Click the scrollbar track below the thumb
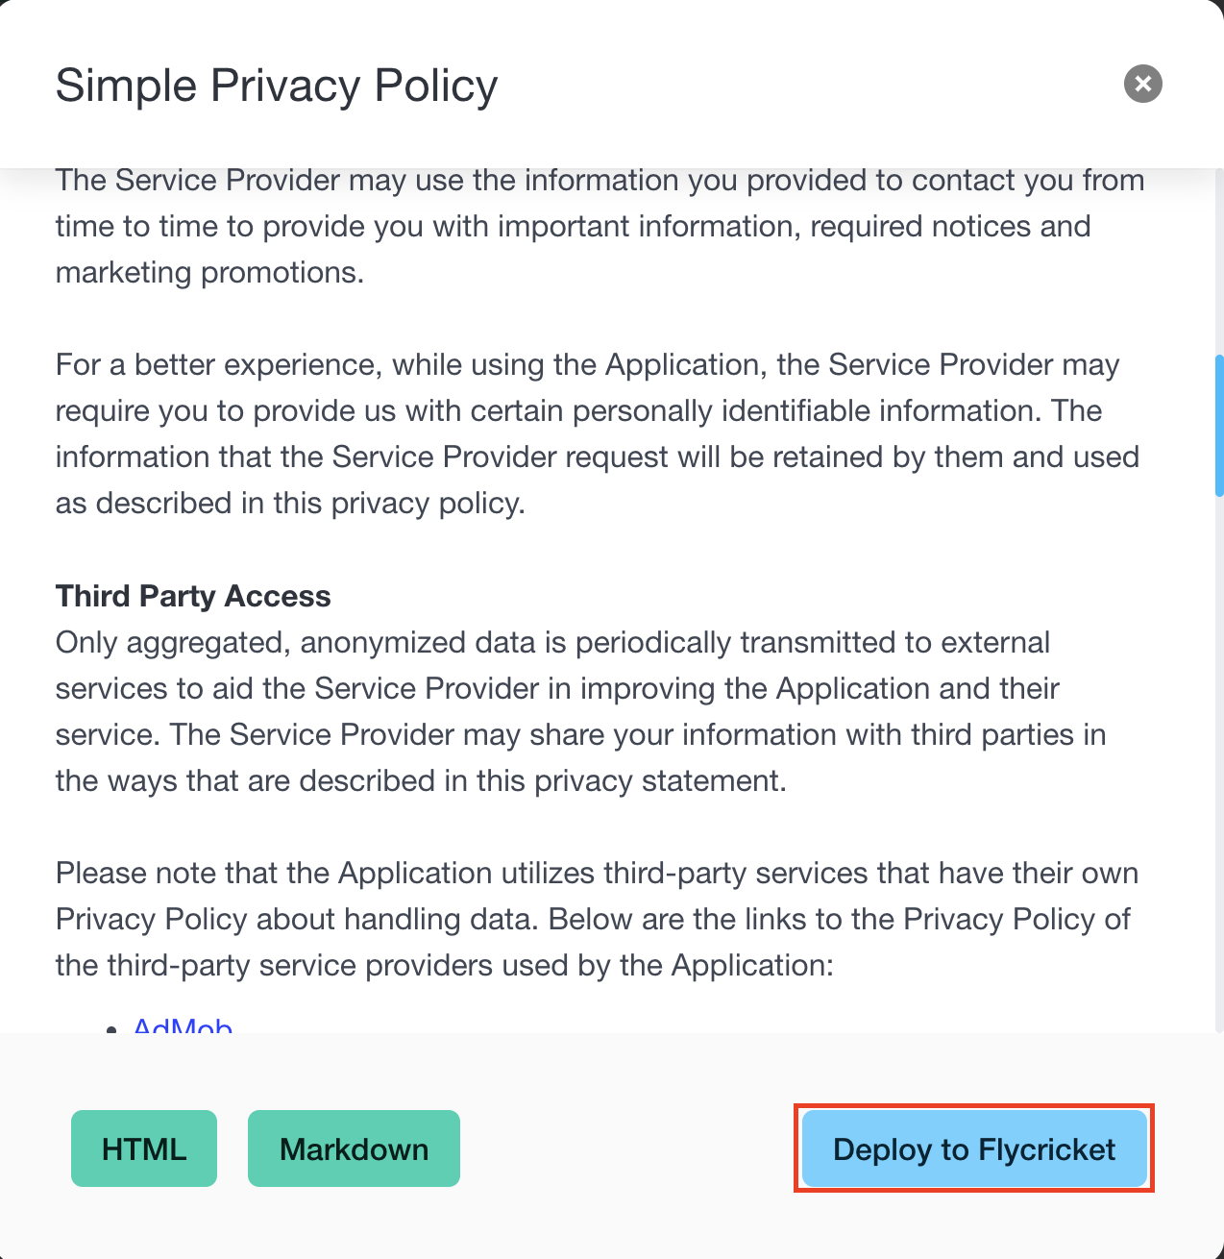The image size is (1224, 1259). [x=1219, y=769]
